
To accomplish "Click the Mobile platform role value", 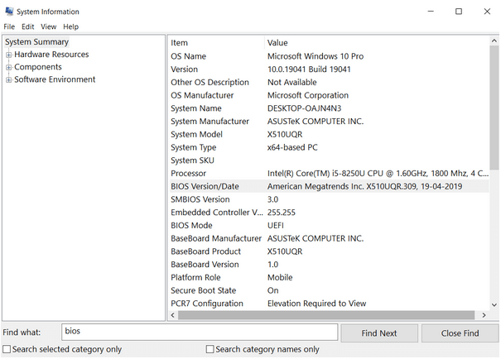I will click(x=280, y=278).
